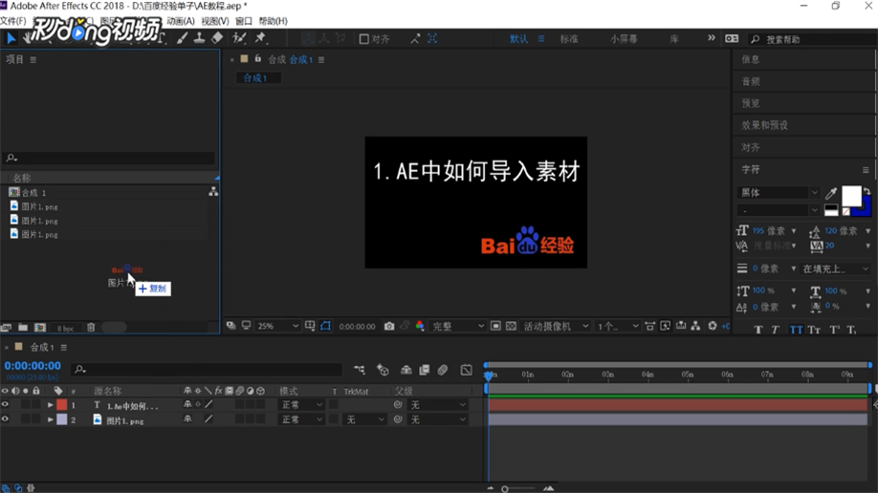
Task: Select the Roto Brush tool
Action: coord(240,38)
